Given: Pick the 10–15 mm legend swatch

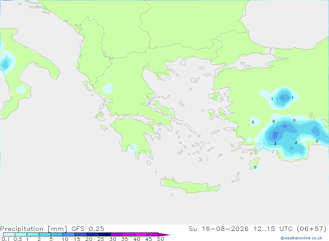Looking at the screenshot, I should (69, 234).
